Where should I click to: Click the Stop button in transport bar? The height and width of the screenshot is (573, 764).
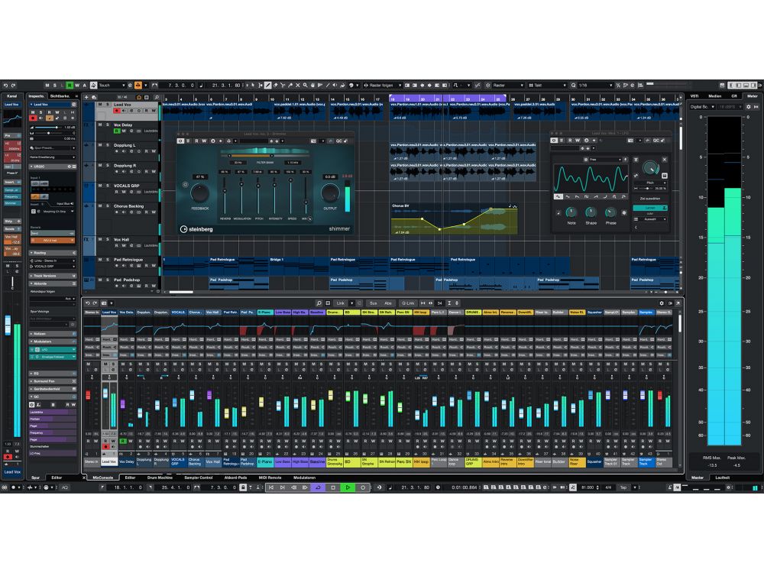point(332,487)
